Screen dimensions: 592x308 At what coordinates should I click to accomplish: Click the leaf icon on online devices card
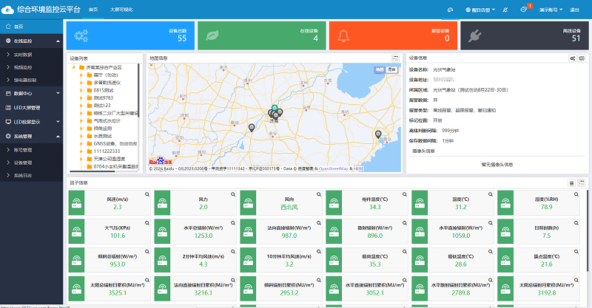pos(212,35)
